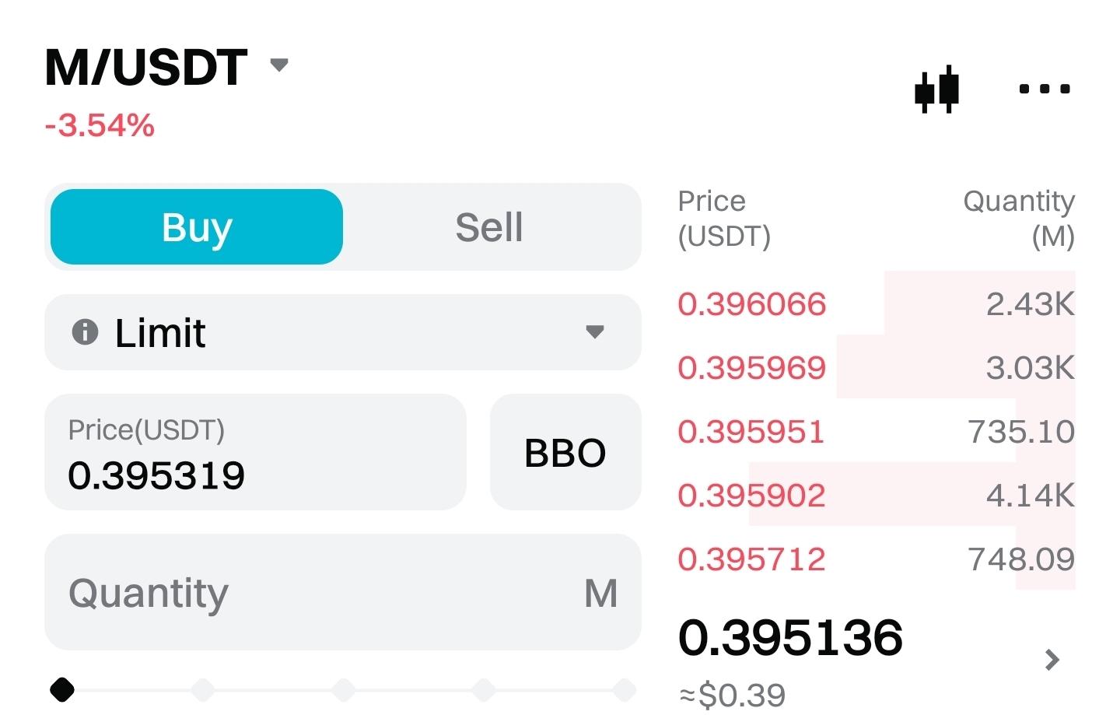Set the amount slider to 75% marker
The height and width of the screenshot is (715, 1120).
[483, 689]
